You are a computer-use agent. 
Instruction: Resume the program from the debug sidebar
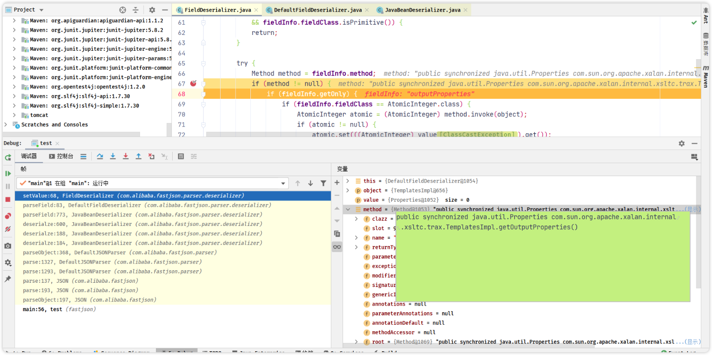[x=8, y=173]
